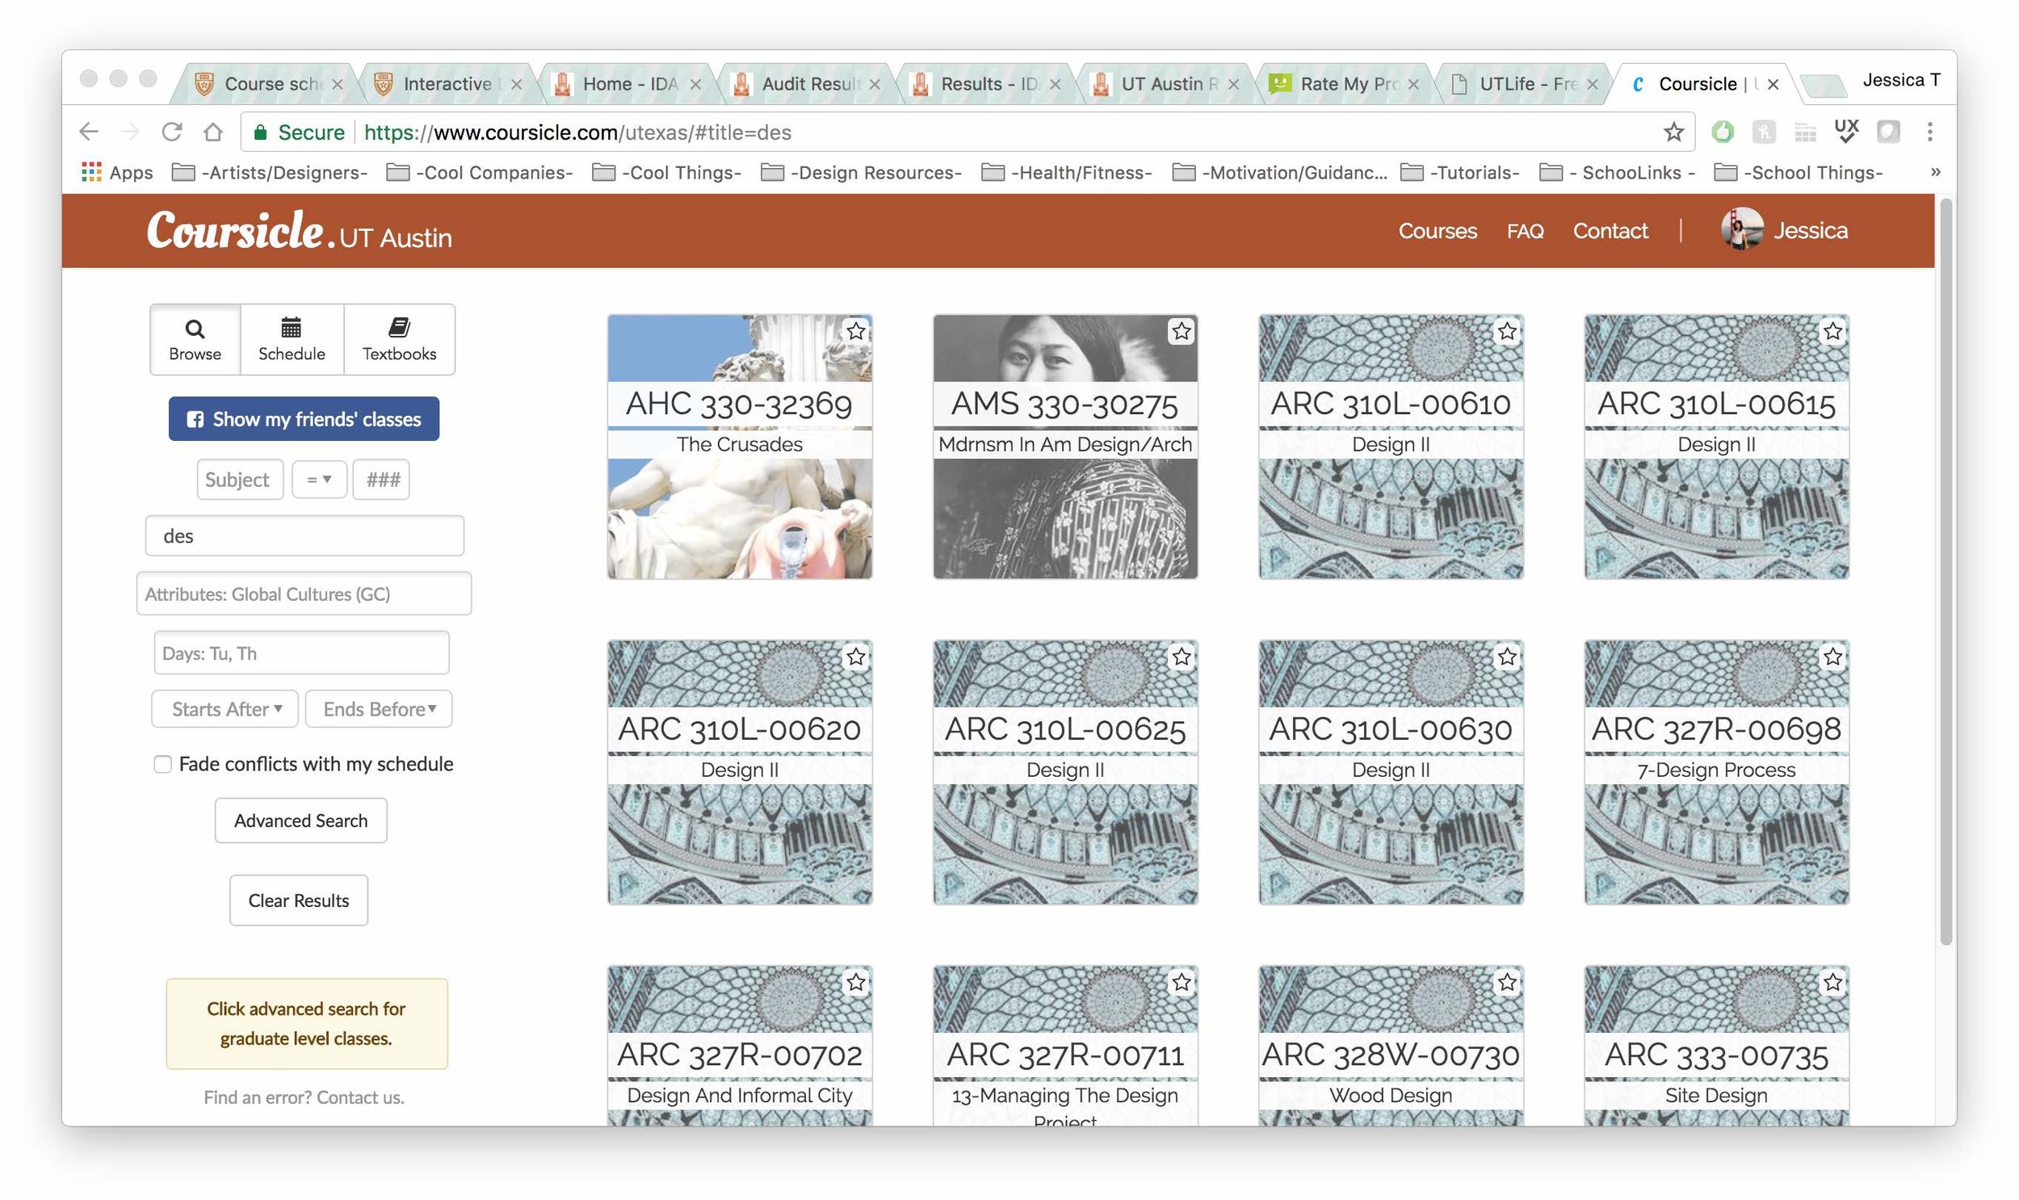The image size is (2019, 1200).
Task: Open the -Cool Companies- bookmark folder
Action: (480, 172)
